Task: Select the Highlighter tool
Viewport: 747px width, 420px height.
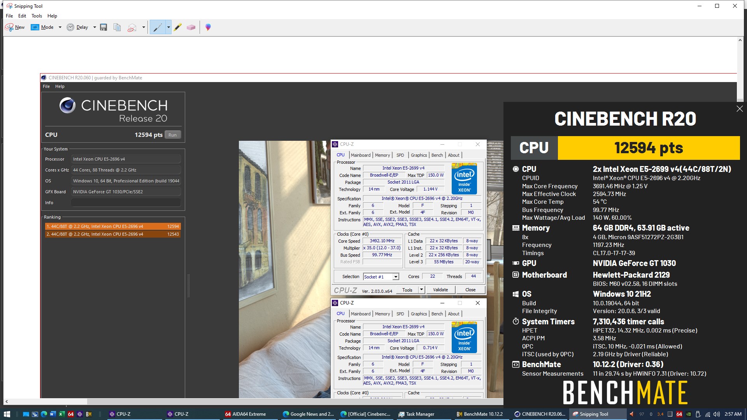Action: [x=178, y=27]
